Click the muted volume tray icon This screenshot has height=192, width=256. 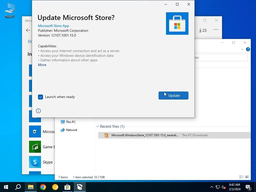pos(224,187)
